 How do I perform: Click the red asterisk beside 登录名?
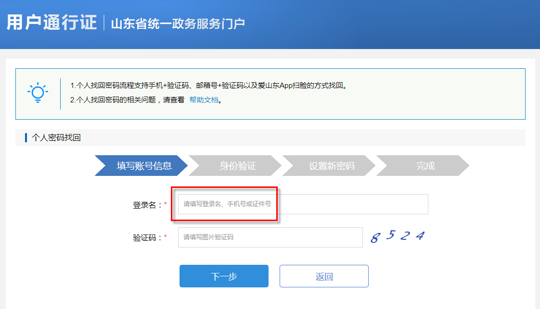click(x=164, y=204)
